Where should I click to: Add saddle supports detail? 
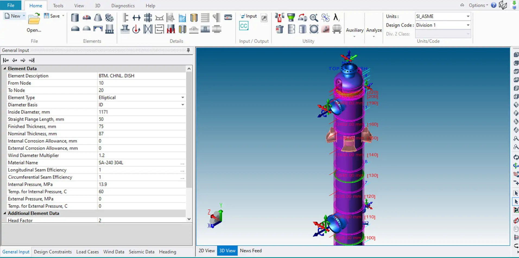click(159, 18)
